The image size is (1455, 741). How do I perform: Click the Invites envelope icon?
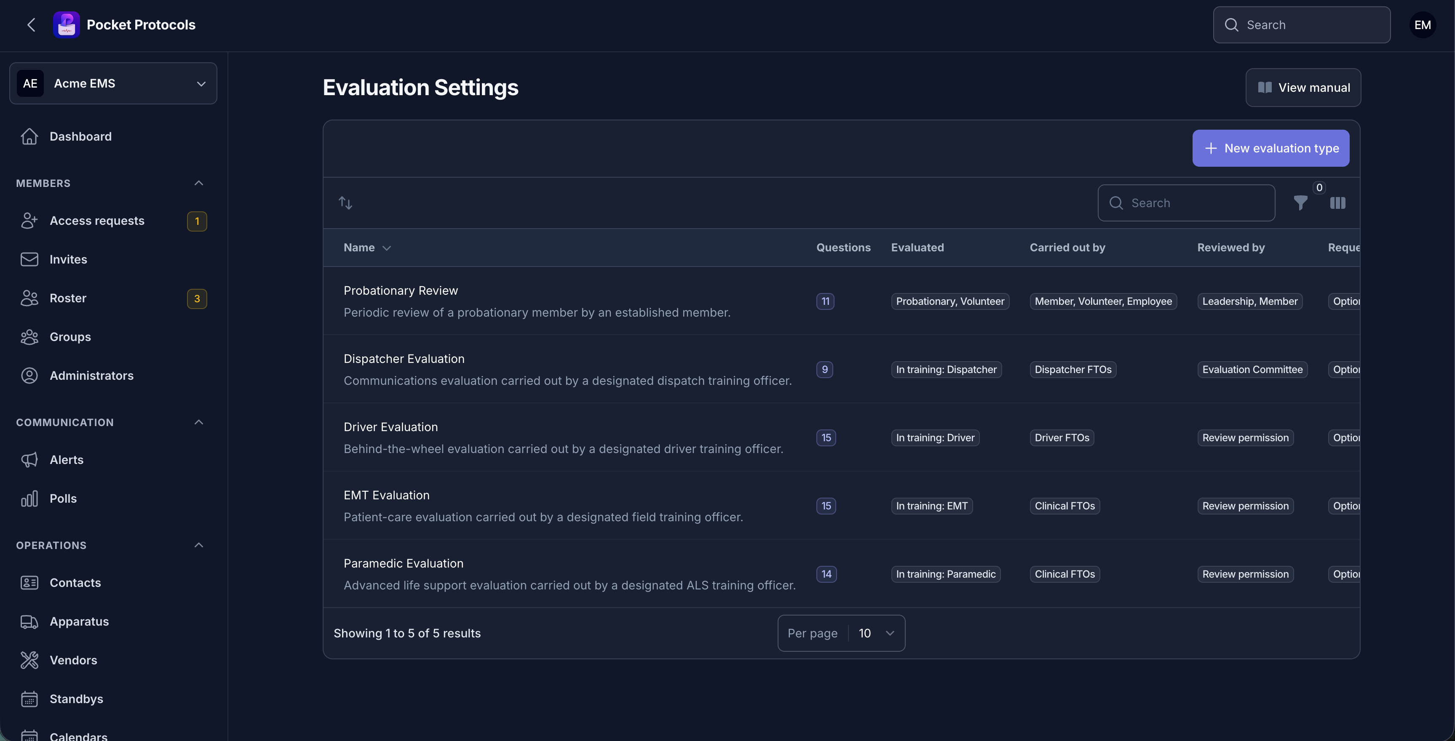tap(29, 260)
